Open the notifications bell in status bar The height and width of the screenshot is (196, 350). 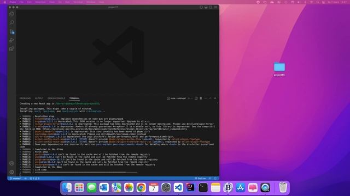click(x=215, y=179)
